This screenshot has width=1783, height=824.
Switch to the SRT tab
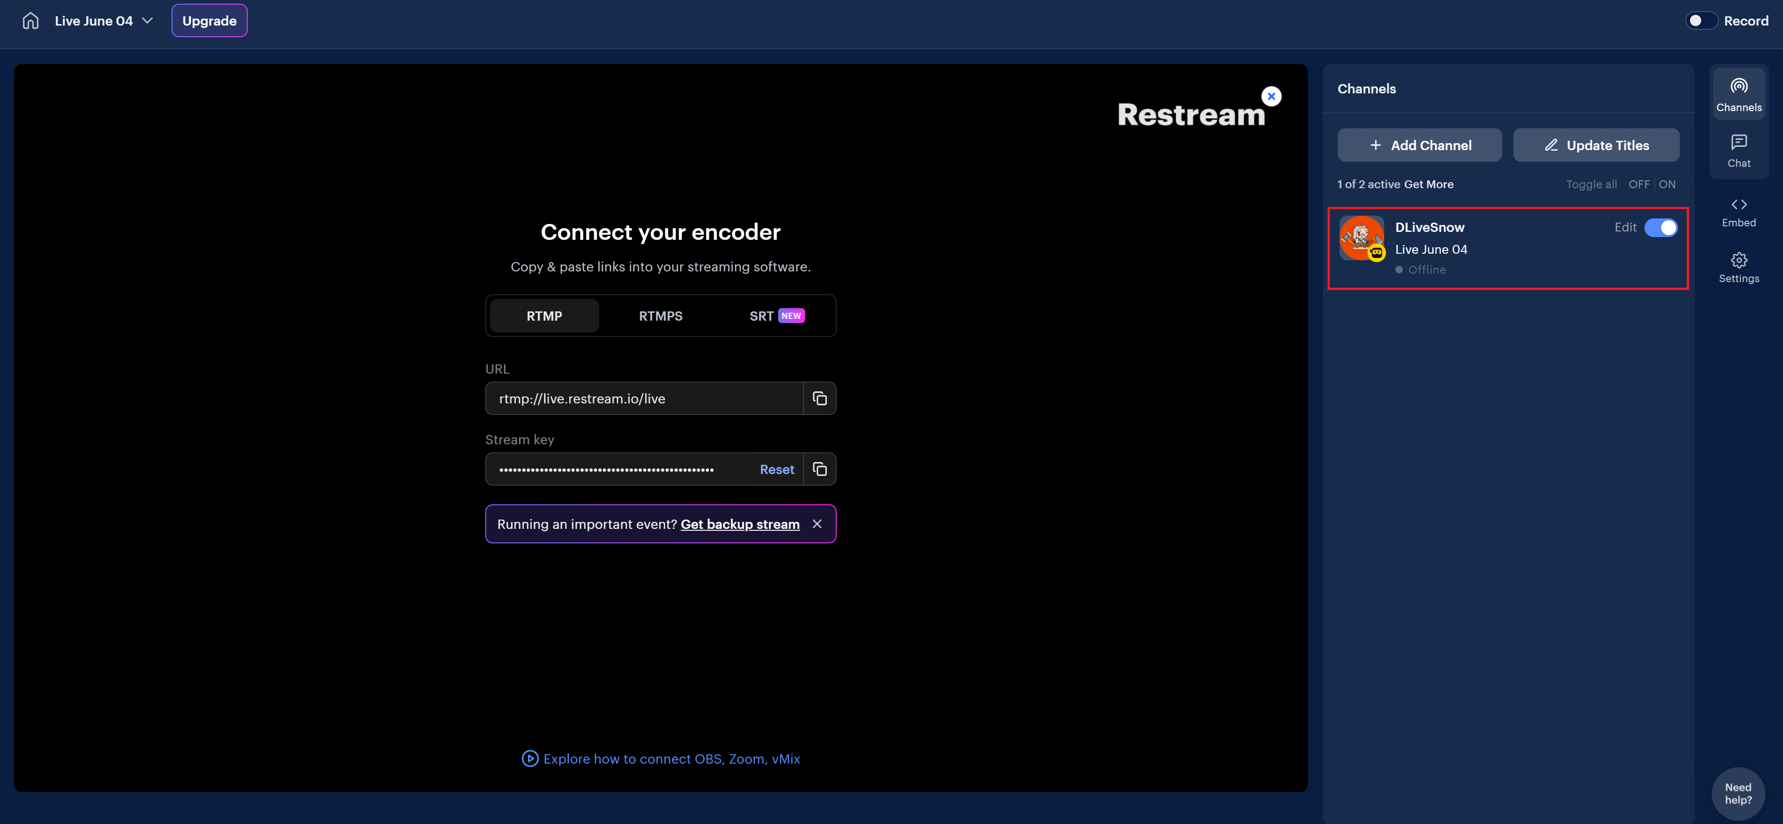tap(777, 316)
